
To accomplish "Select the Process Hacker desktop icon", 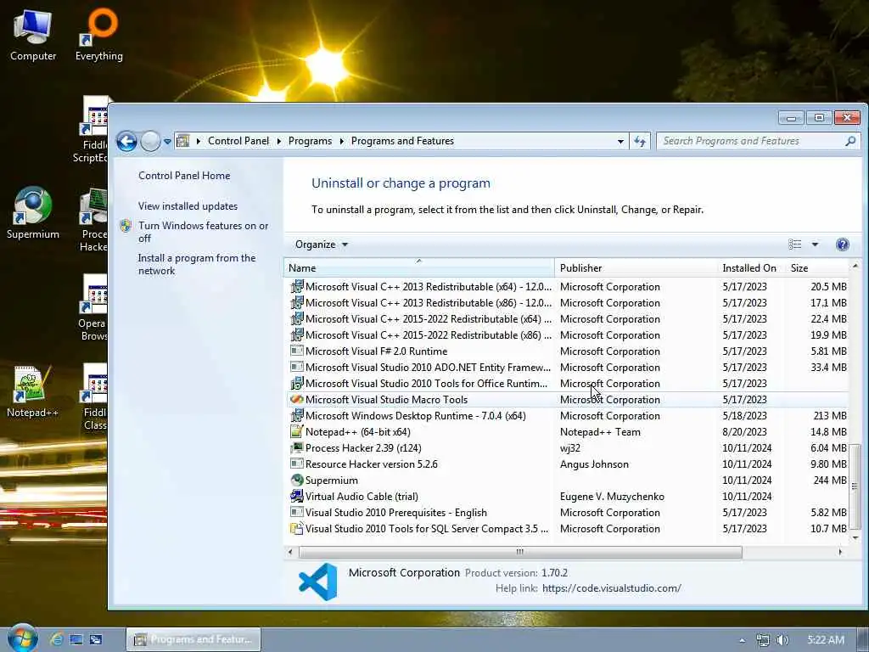I will 93,221.
